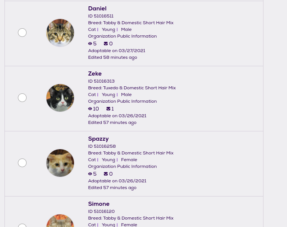The width and height of the screenshot is (287, 227).
Task: Open the Daniel pet name link
Action: coord(97,9)
